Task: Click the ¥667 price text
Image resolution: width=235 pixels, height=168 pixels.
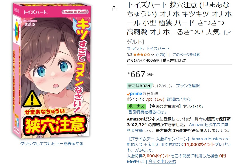Action: point(136,74)
